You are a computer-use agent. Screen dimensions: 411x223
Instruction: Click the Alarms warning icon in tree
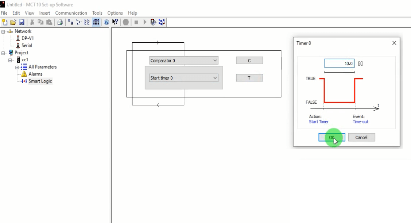24,74
